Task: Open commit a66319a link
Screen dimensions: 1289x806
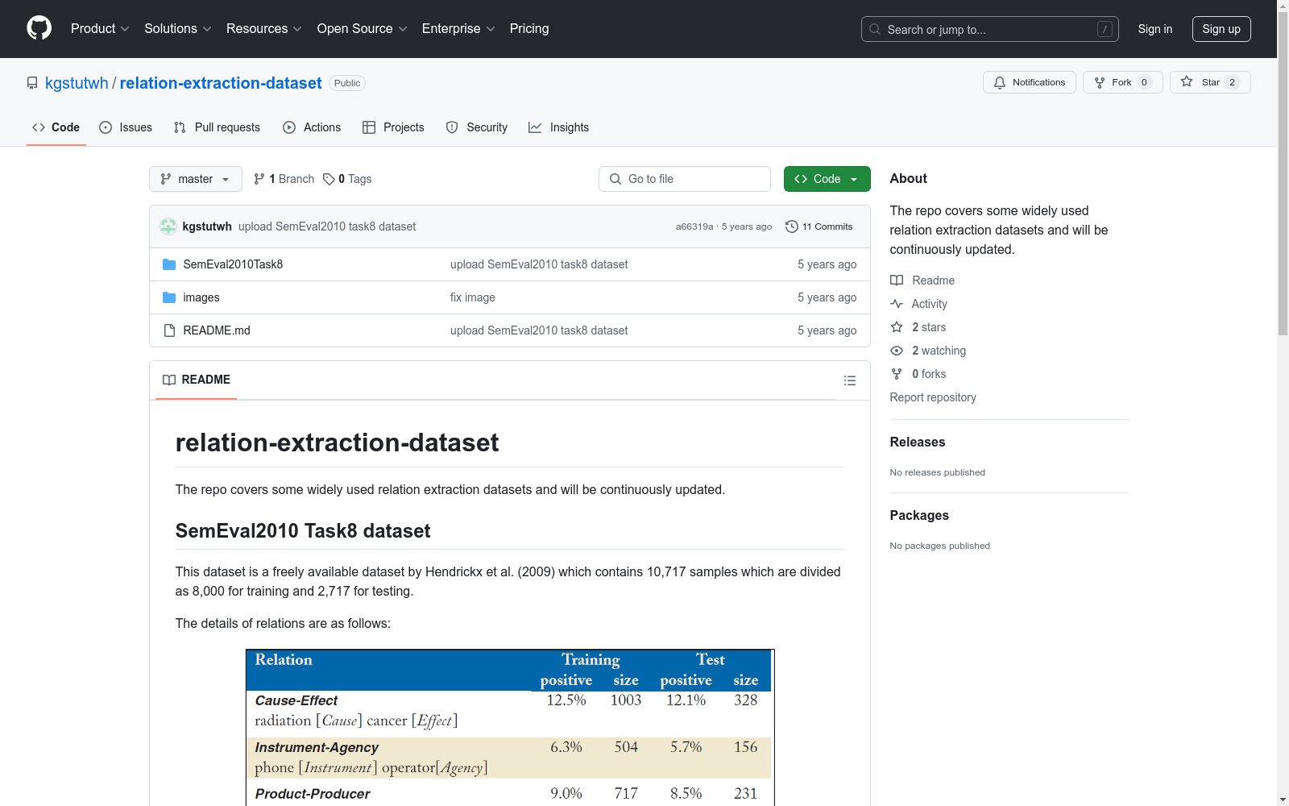Action: coord(694,226)
